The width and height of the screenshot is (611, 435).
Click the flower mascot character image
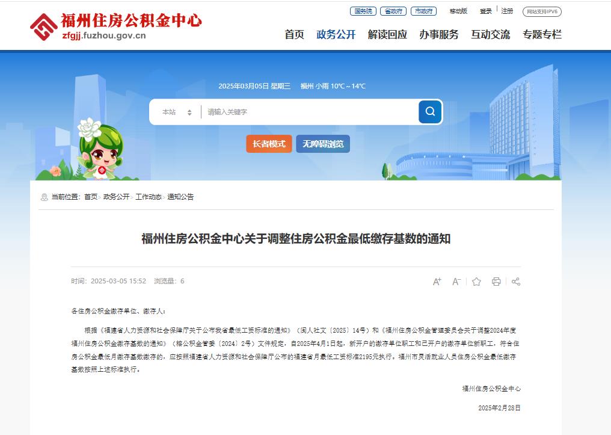coord(100,149)
